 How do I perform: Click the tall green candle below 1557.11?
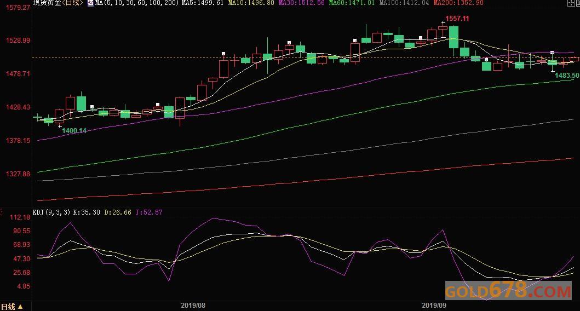point(454,37)
